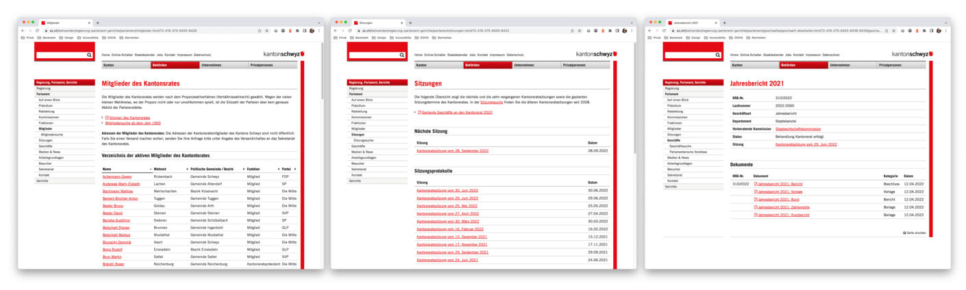Click search magnifier icon in Mitglieder window
This screenshot has width=966, height=290.
(89, 55)
